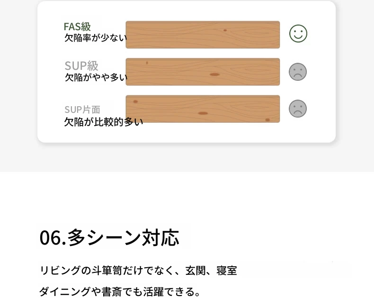Click the 欠陥がやや多い description text

click(x=96, y=77)
